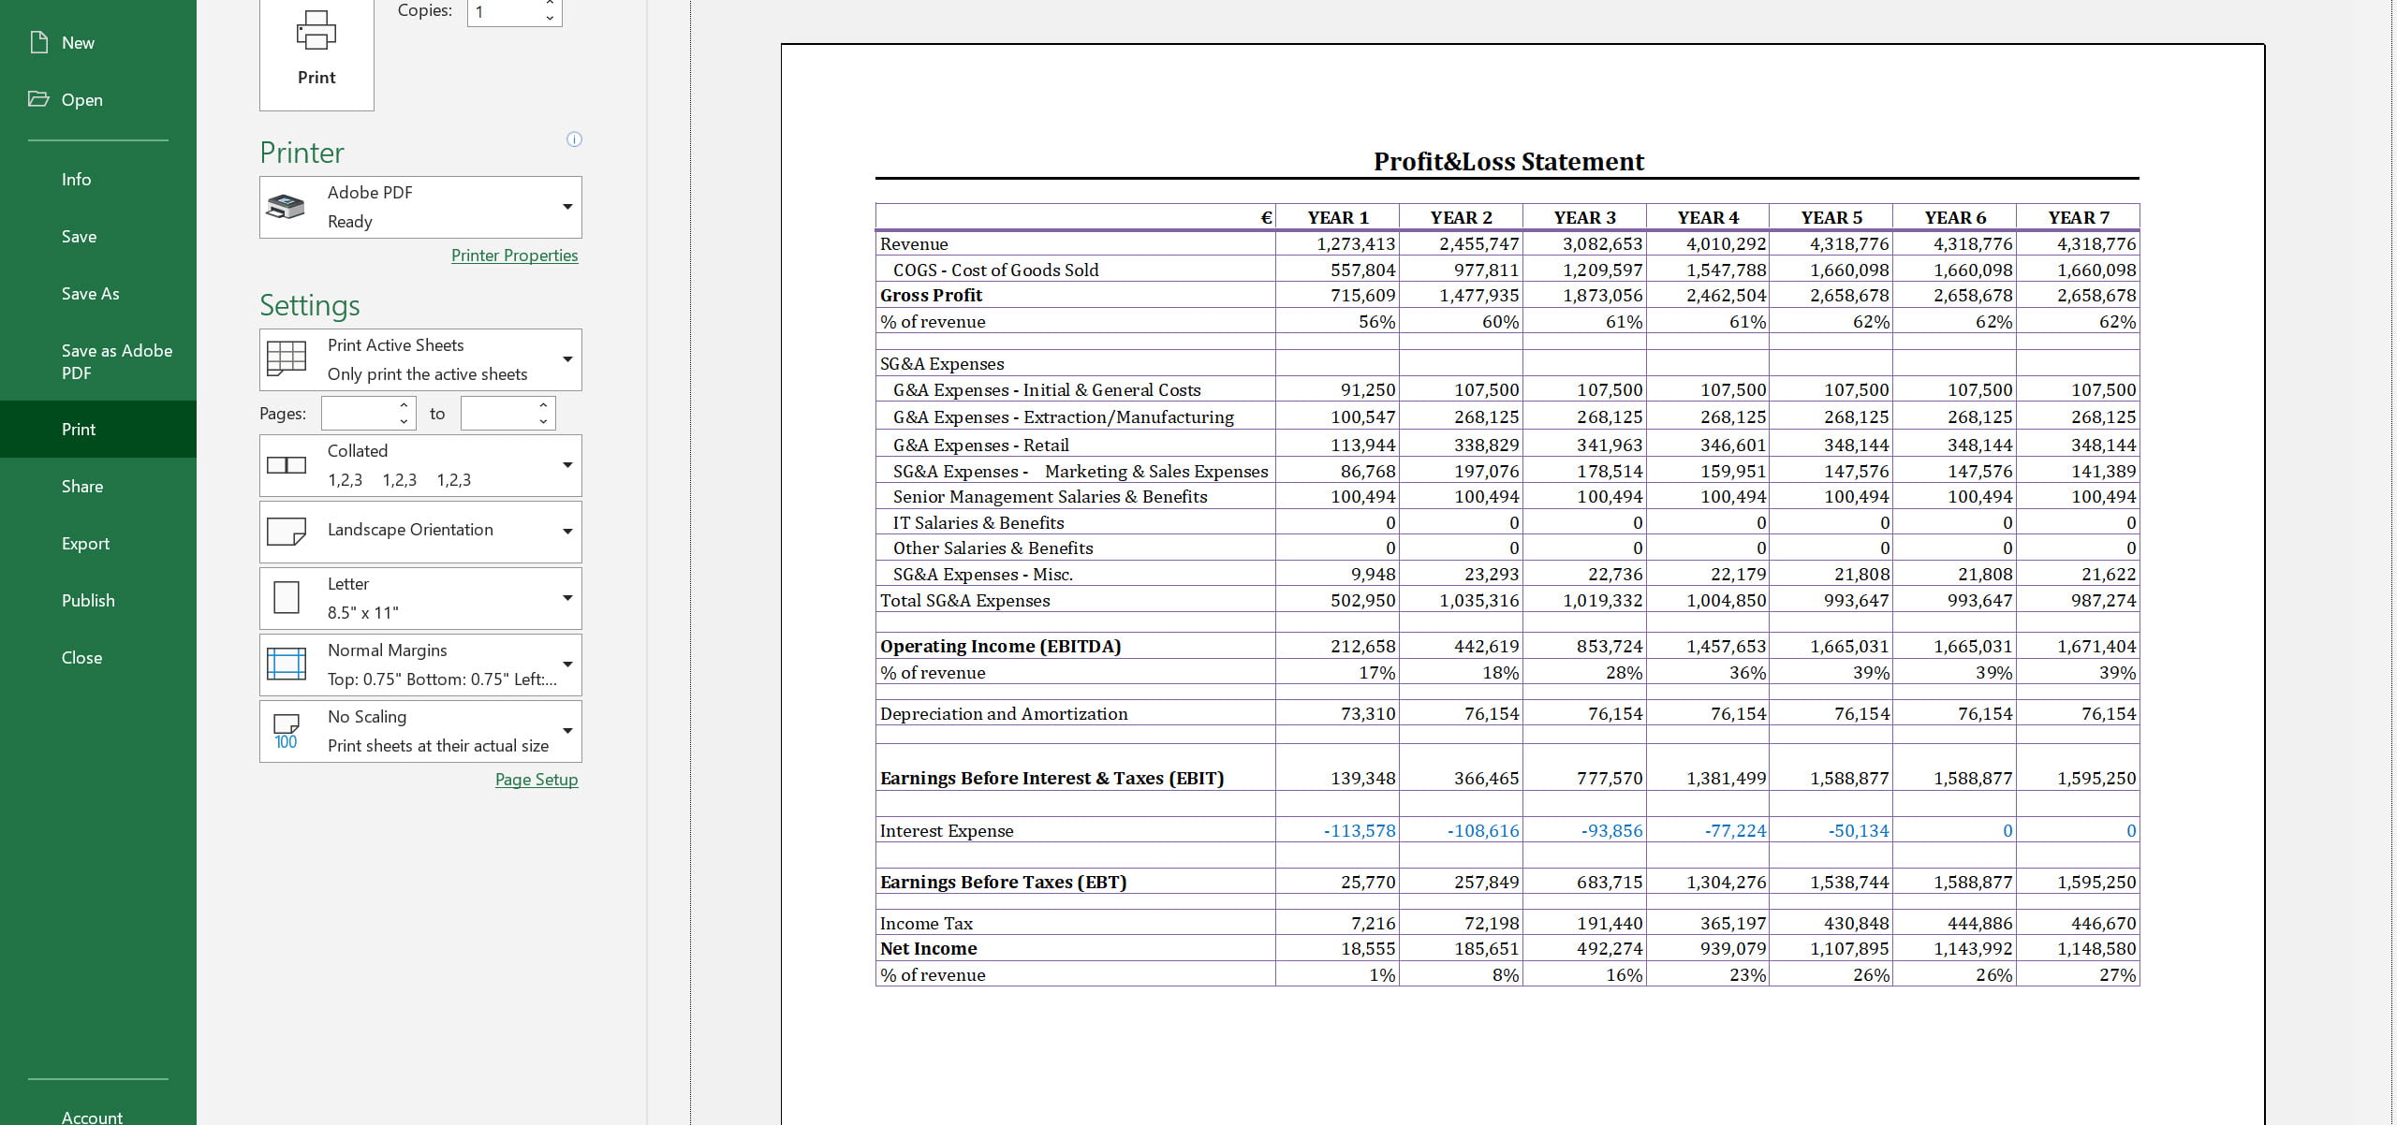Open the Printer Properties link
The width and height of the screenshot is (2397, 1125).
[514, 256]
